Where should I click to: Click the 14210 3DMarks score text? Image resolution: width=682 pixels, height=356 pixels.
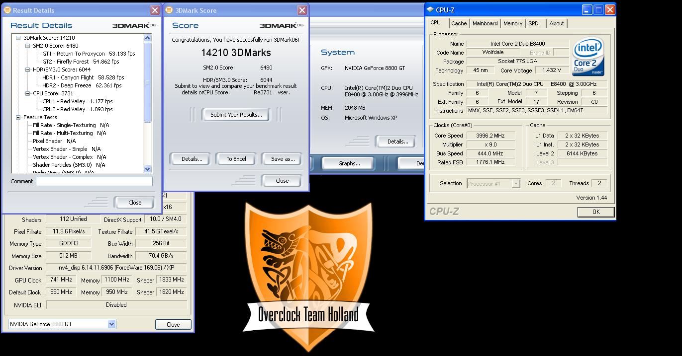(236, 53)
